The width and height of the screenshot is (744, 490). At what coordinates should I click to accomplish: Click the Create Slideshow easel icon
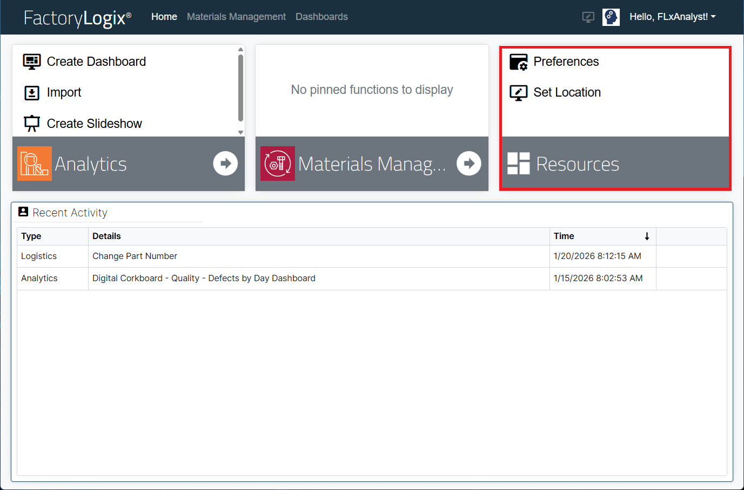pos(32,124)
